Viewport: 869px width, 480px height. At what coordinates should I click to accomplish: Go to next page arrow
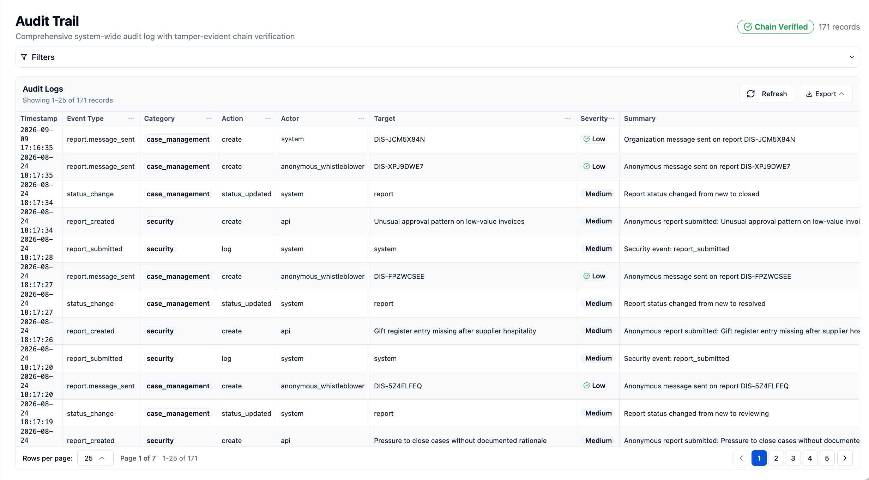point(845,458)
